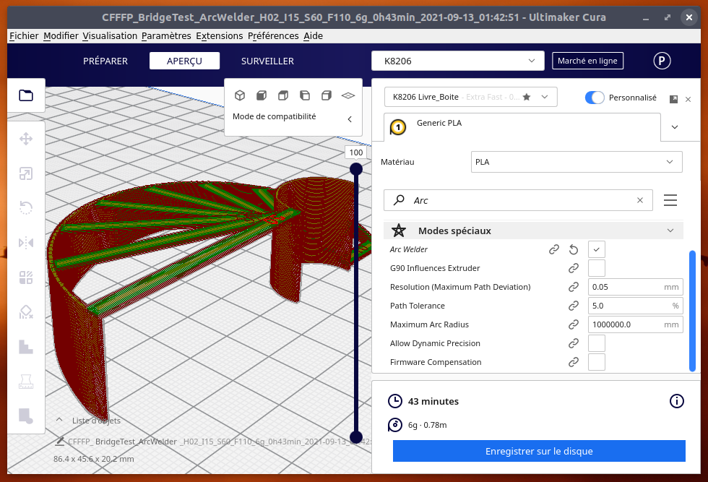Image resolution: width=708 pixels, height=482 pixels.
Task: Collapse the Liste d'objets panel
Action: coord(59,420)
